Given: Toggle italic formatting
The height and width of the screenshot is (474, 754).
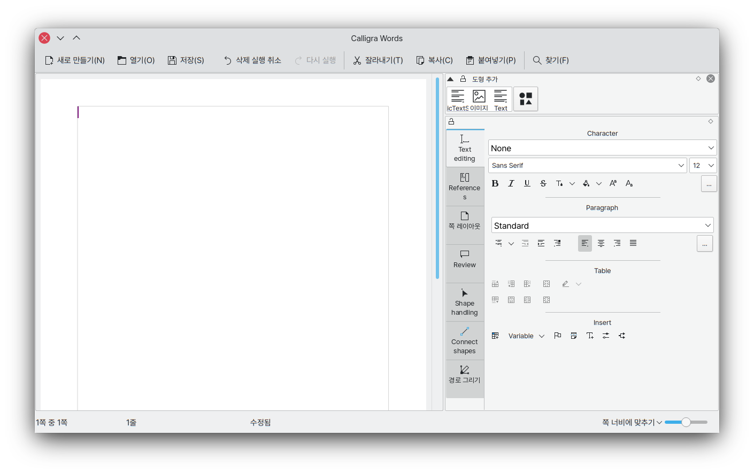Looking at the screenshot, I should click(x=511, y=183).
